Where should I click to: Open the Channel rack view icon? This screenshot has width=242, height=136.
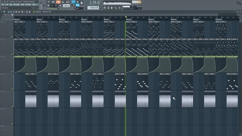[109, 8]
